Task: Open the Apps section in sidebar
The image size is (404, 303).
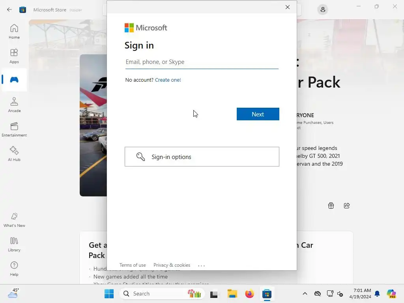Action: tap(14, 56)
